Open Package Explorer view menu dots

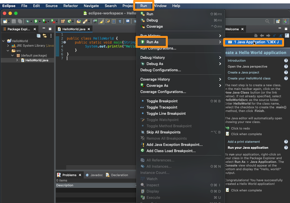[x=51, y=36]
